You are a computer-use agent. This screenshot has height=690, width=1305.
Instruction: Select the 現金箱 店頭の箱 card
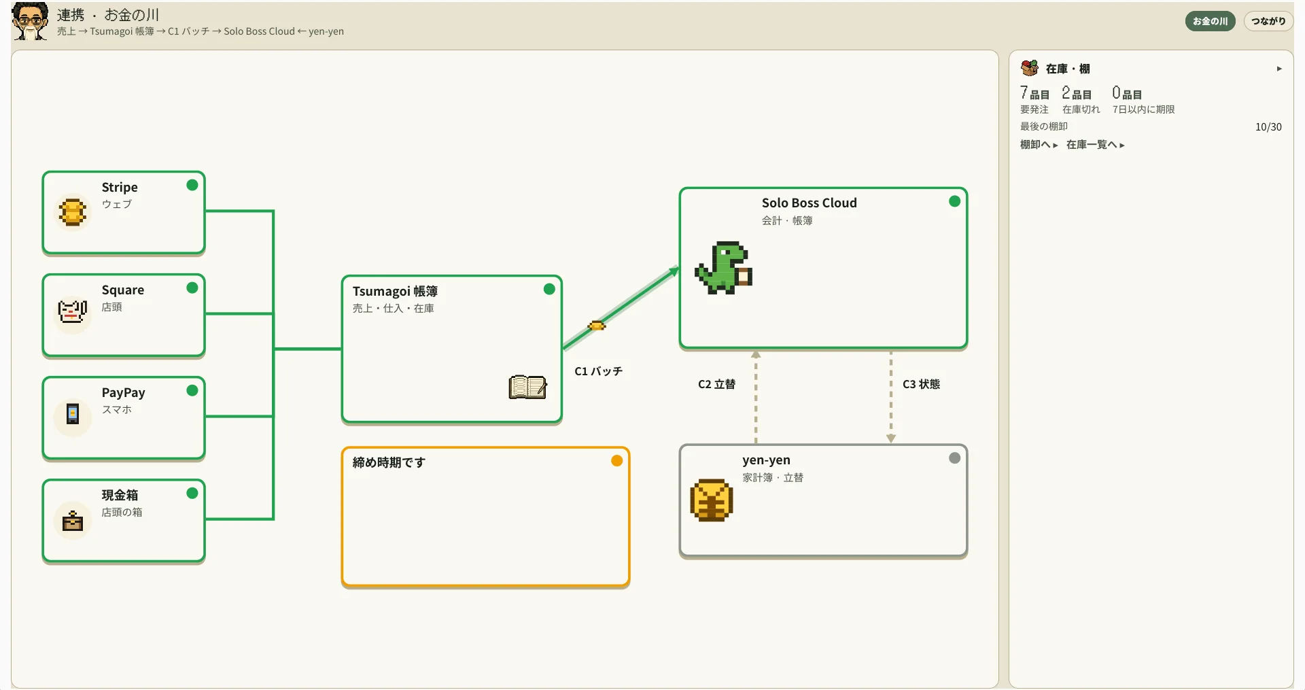point(124,521)
